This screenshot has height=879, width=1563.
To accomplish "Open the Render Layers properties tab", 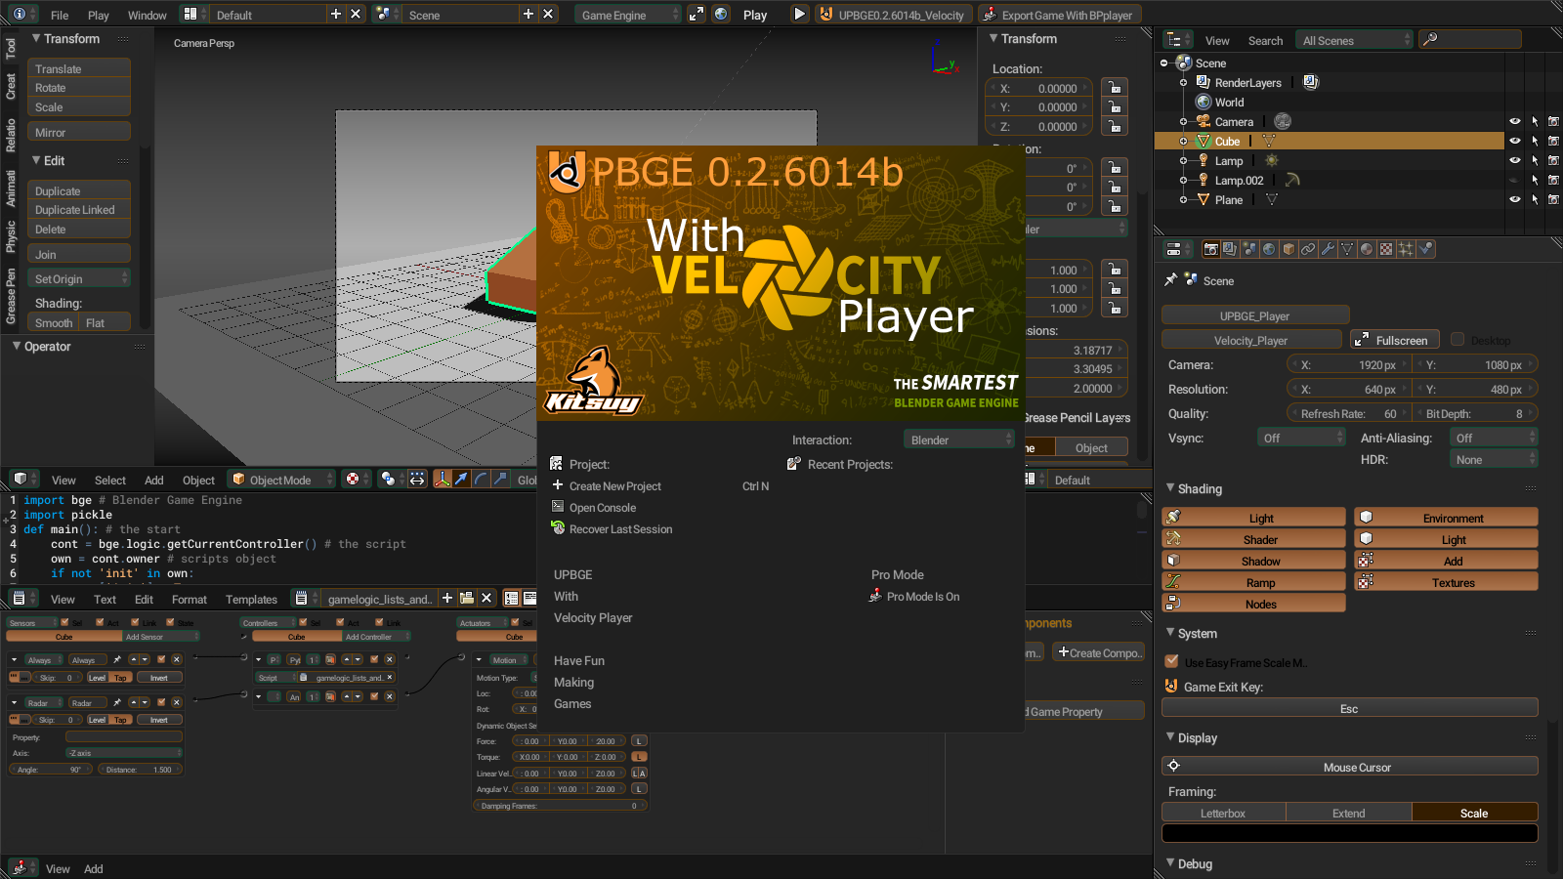I will 1230,249.
